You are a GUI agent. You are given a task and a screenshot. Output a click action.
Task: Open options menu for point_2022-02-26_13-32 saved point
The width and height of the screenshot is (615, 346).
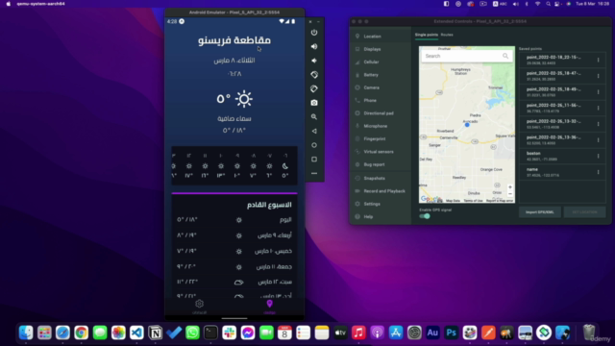[598, 124]
